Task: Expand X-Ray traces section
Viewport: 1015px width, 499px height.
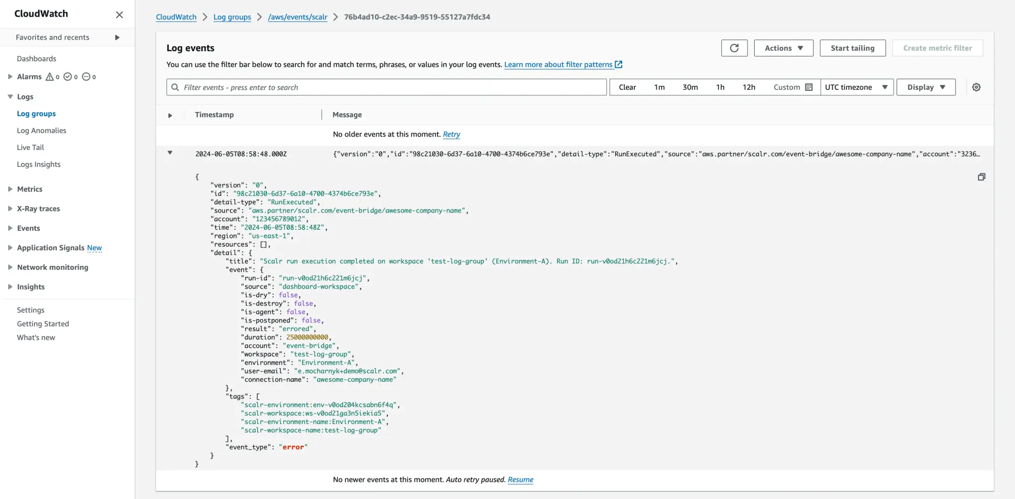Action: tap(10, 208)
